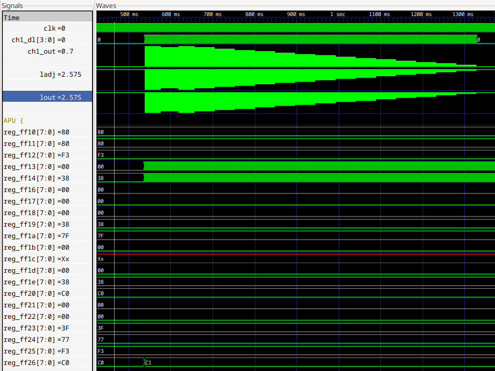Click the 1300 ms mark on the time ruler
Image resolution: width=495 pixels, height=371 pixels.
[x=462, y=15]
